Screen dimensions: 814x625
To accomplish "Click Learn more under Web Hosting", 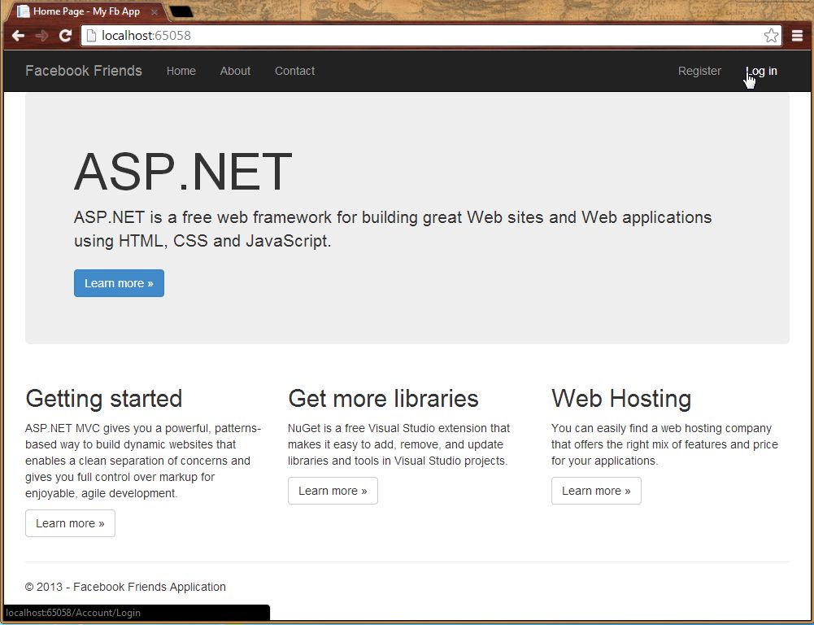I will (596, 491).
